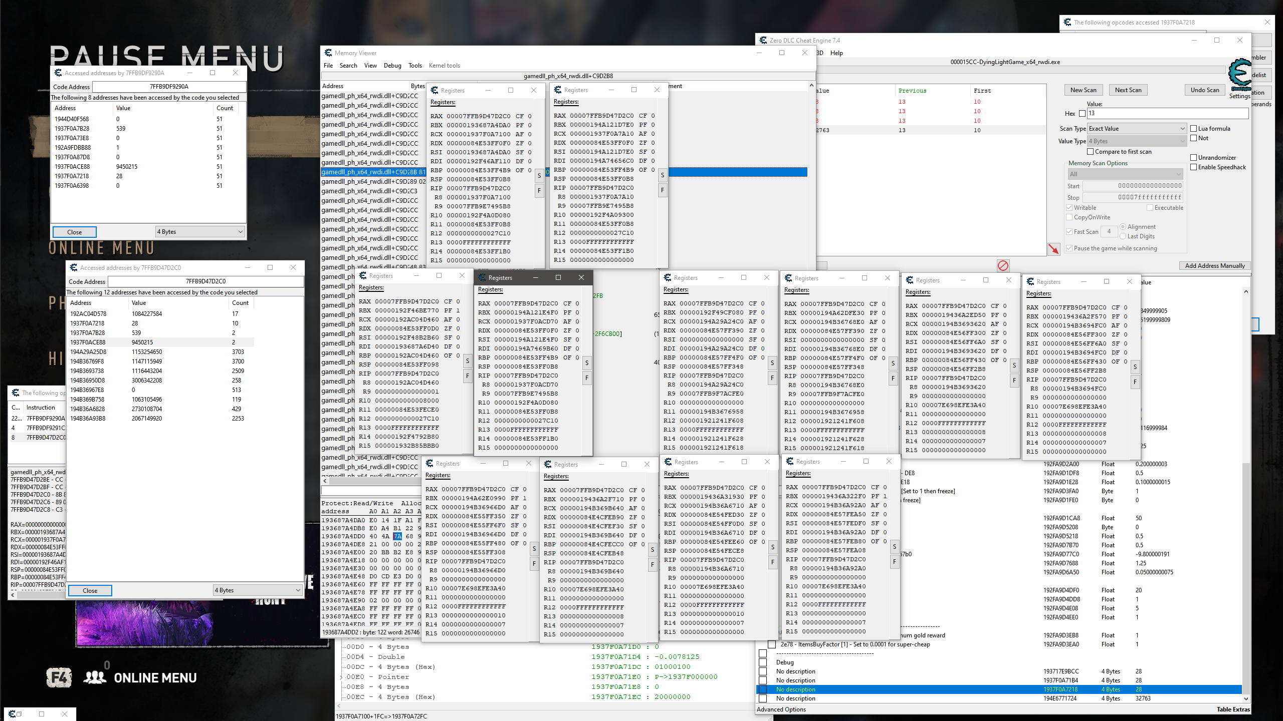Turn on Enable Speedhack

point(1194,167)
